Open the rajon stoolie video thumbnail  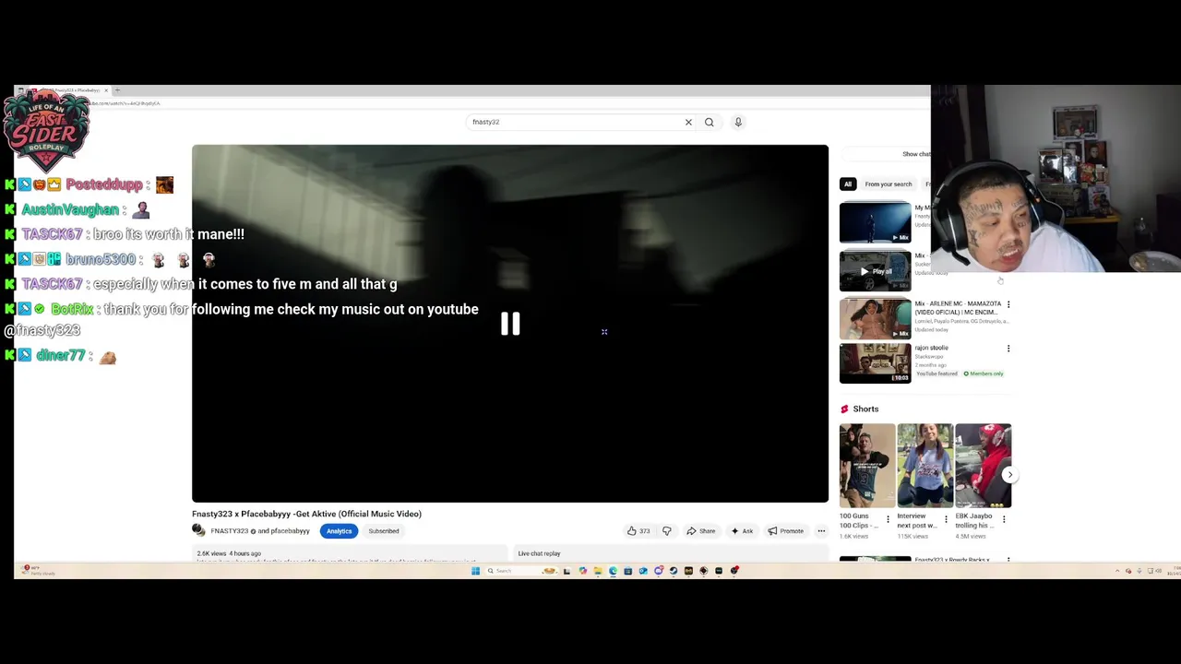(875, 363)
